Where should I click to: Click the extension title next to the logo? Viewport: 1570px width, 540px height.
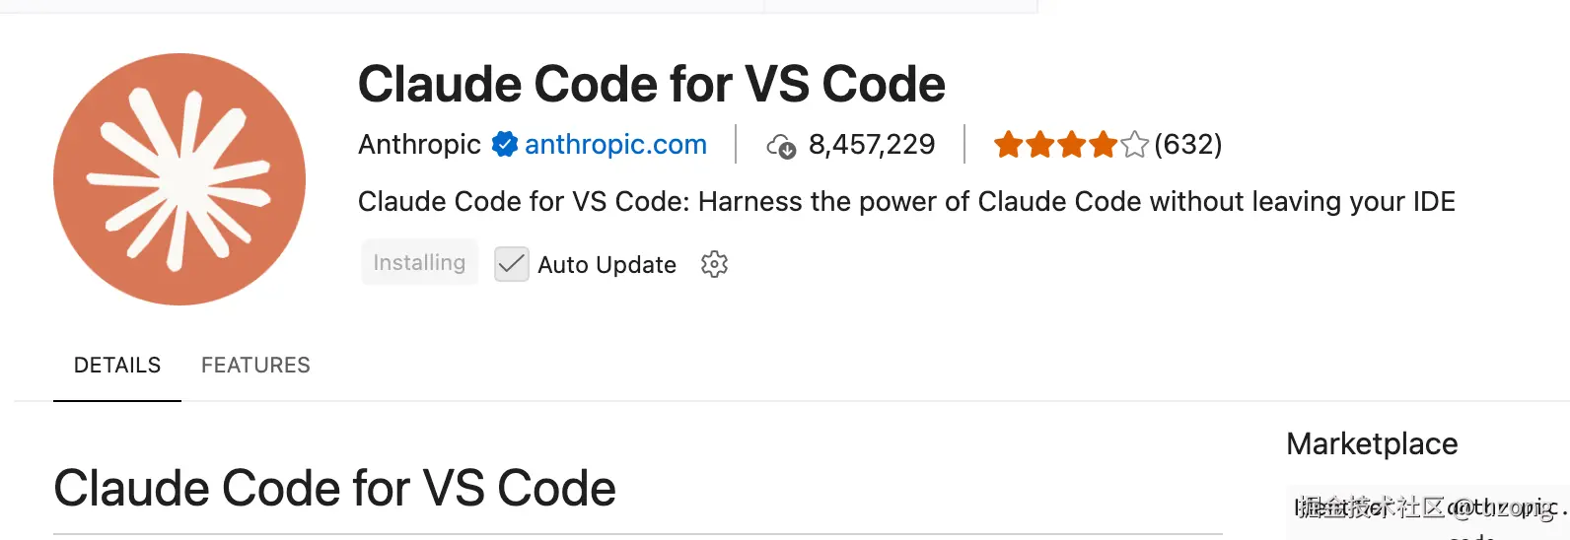[x=651, y=84]
